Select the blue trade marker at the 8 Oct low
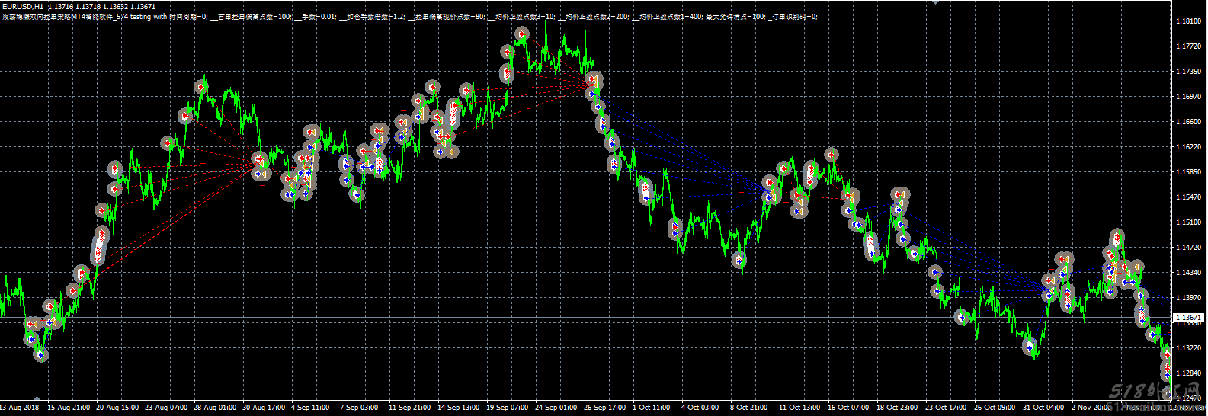This screenshot has width=1208, height=416. coord(739,261)
